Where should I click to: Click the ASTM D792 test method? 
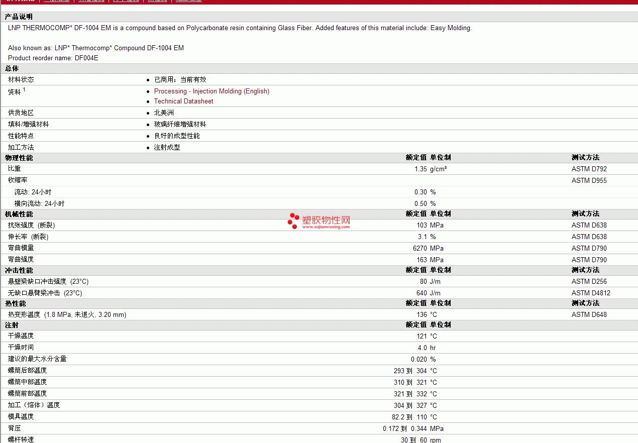[x=589, y=169]
